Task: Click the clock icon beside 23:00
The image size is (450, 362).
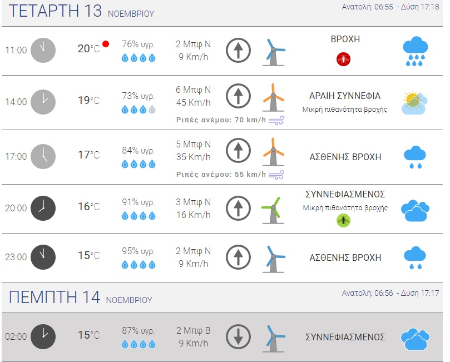Action: point(43,256)
